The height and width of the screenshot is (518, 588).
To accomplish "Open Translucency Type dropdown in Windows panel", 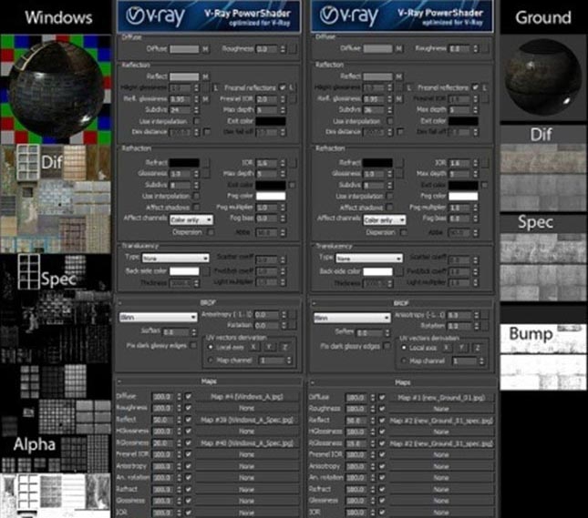I will (176, 258).
